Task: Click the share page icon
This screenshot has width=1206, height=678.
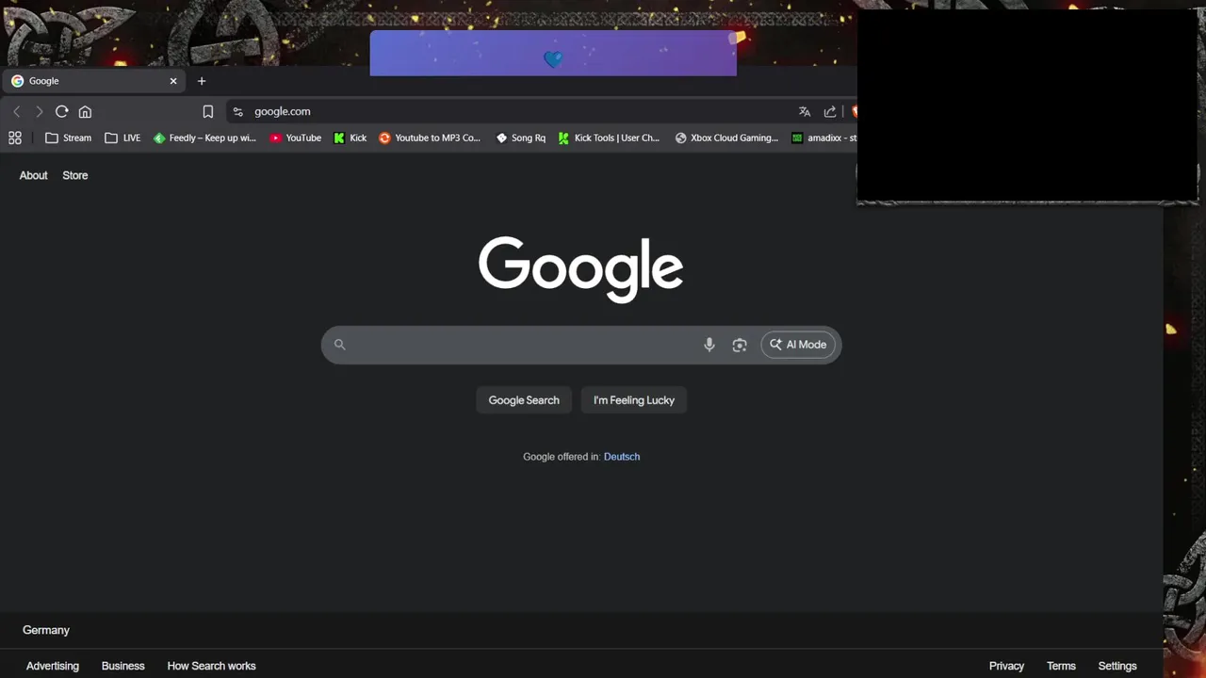Action: click(830, 111)
